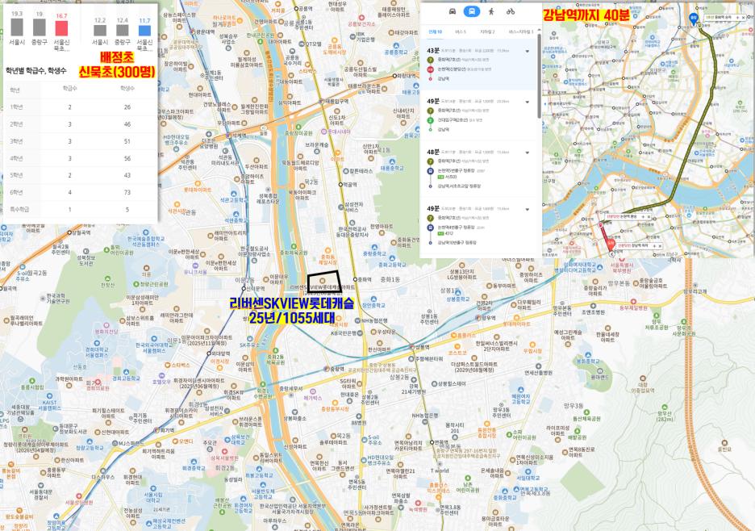Click the red 서울신묵초 bar showing 16.7
The image size is (755, 531).
(61, 28)
